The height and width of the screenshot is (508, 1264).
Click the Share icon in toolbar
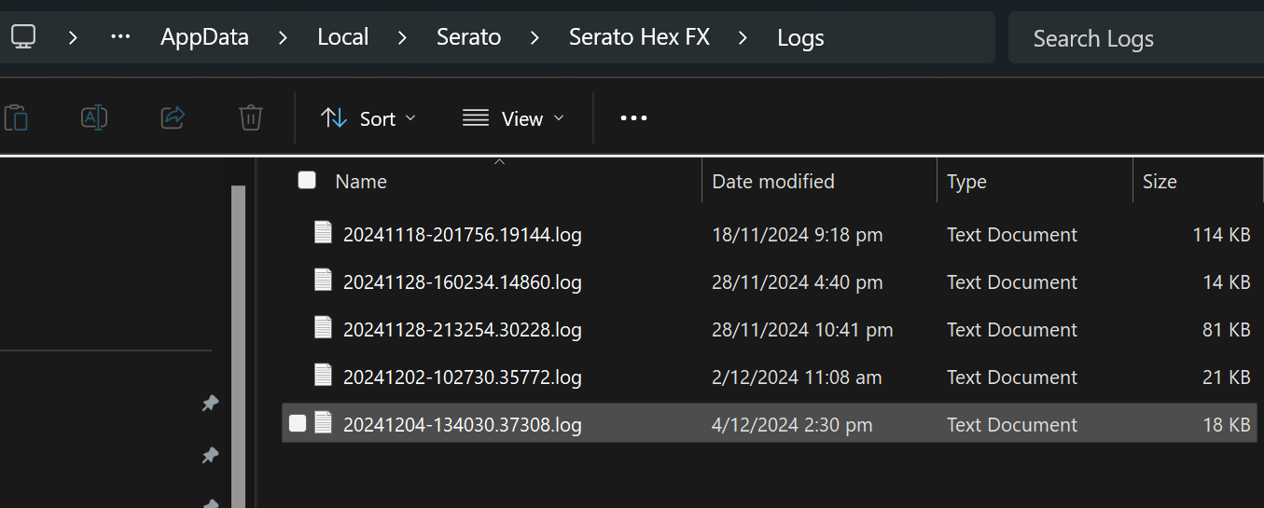pos(173,117)
